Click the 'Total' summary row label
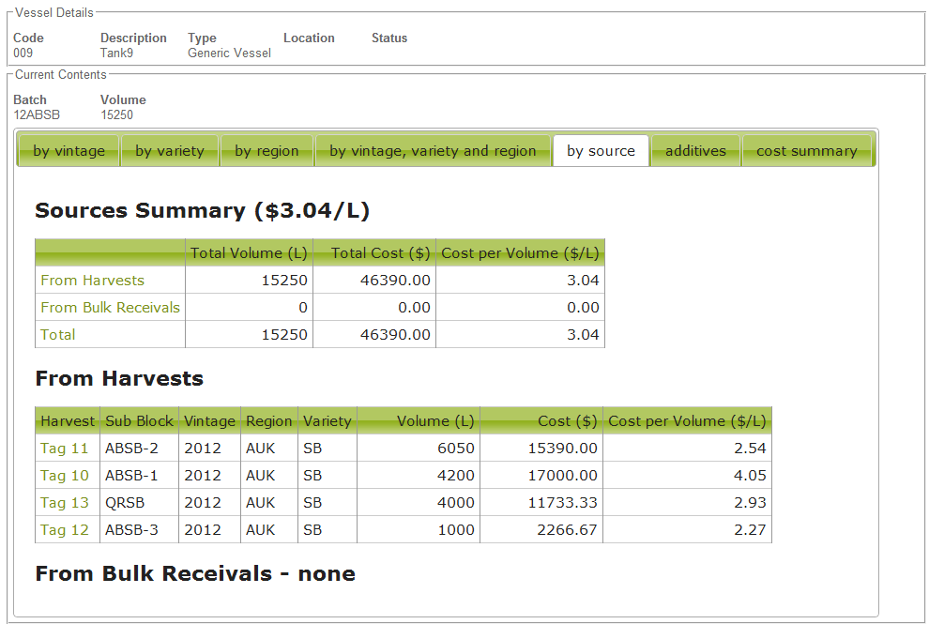Image resolution: width=929 pixels, height=624 pixels. pos(57,335)
